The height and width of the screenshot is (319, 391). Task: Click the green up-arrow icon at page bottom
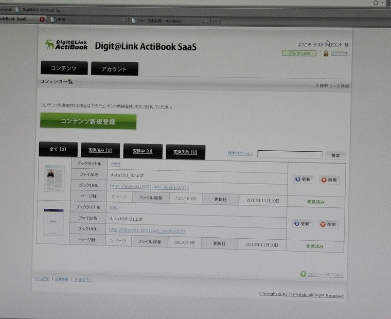(x=303, y=274)
